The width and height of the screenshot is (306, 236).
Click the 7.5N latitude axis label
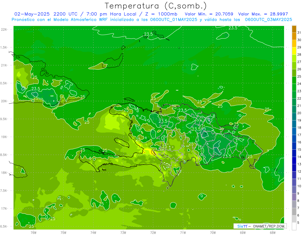(4, 191)
